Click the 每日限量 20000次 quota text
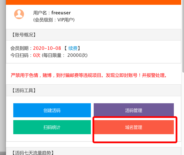This screenshot has height=155, width=184. (x=65, y=55)
